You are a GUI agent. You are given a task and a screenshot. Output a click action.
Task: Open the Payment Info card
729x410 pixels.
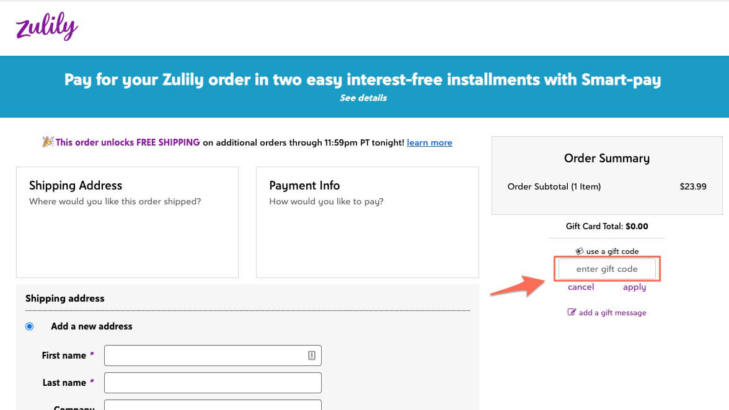pyautogui.click(x=367, y=222)
